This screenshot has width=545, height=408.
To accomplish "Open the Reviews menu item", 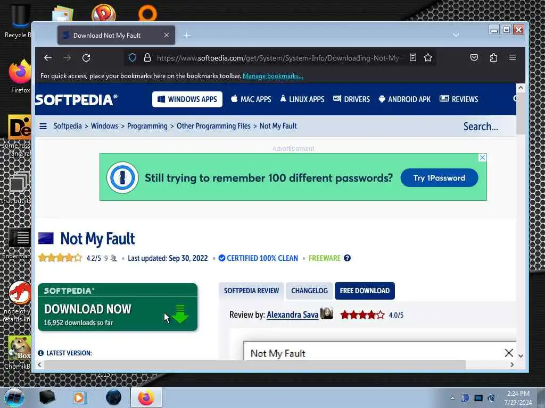I will coord(459,99).
